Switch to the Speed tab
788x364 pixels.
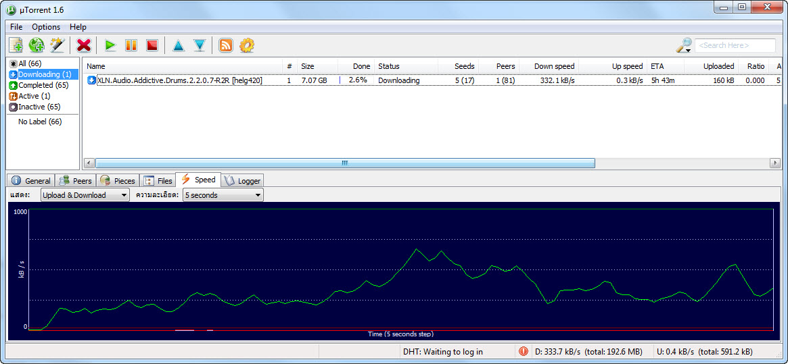(198, 180)
